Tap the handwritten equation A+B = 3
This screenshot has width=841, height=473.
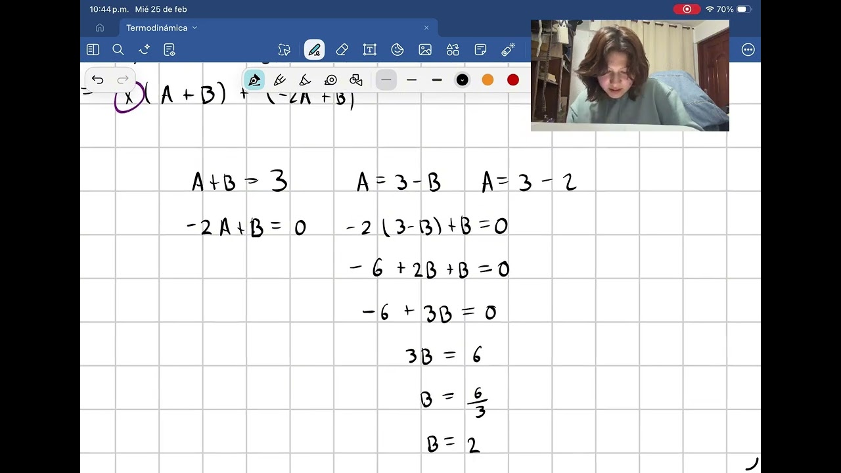click(x=240, y=181)
